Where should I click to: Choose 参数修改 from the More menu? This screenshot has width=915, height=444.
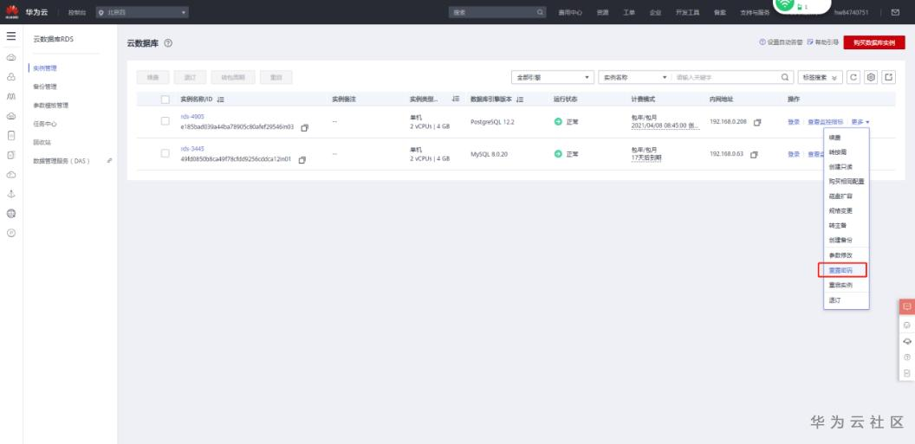click(840, 255)
